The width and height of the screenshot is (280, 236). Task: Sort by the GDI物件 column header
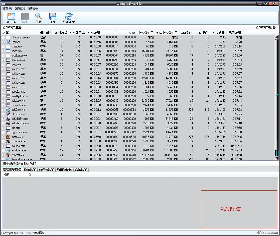pos(186,33)
